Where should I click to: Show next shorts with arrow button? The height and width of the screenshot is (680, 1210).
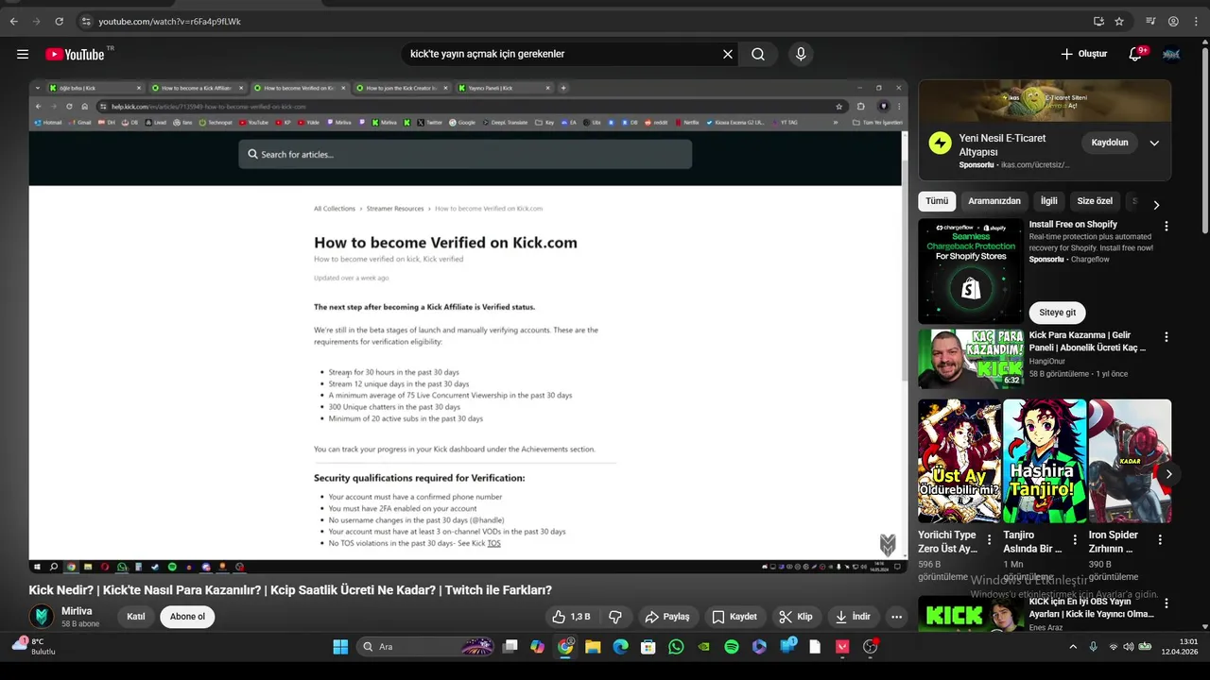tap(1169, 474)
